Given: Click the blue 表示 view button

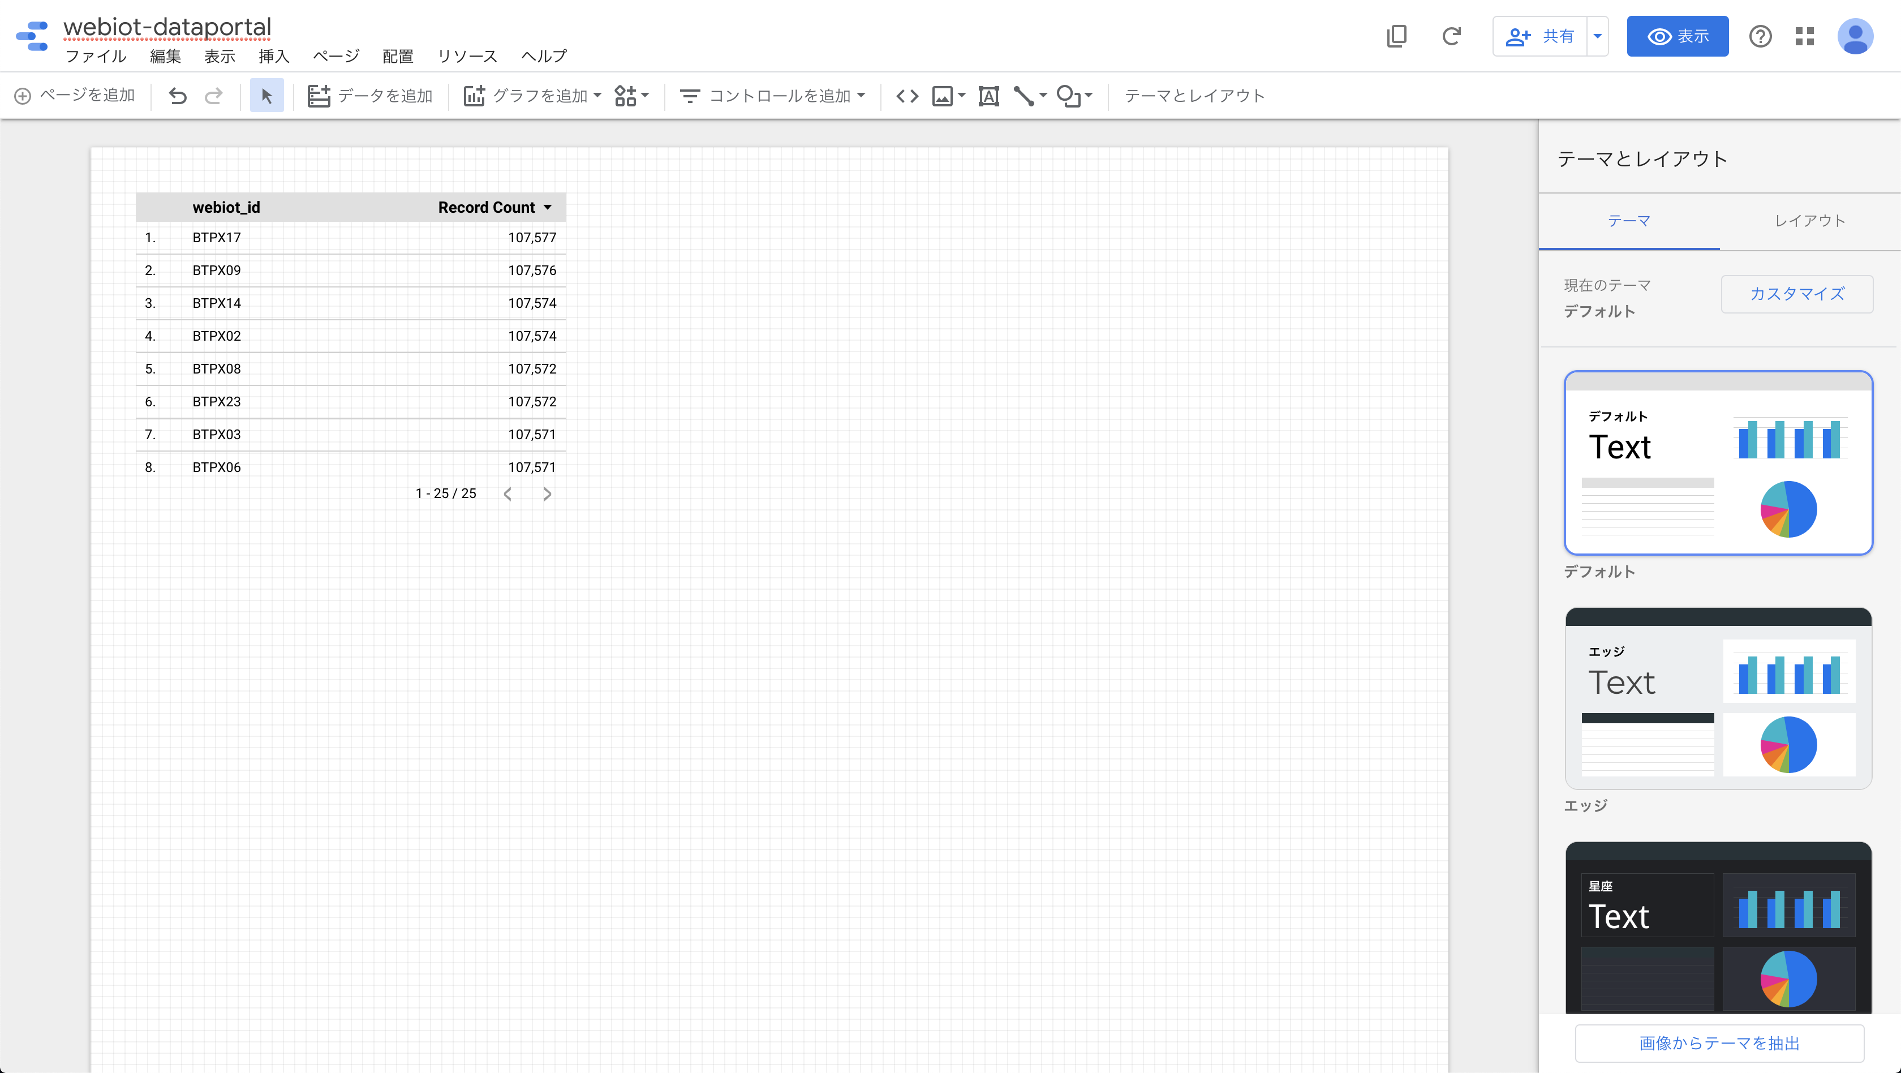Looking at the screenshot, I should click(x=1676, y=36).
